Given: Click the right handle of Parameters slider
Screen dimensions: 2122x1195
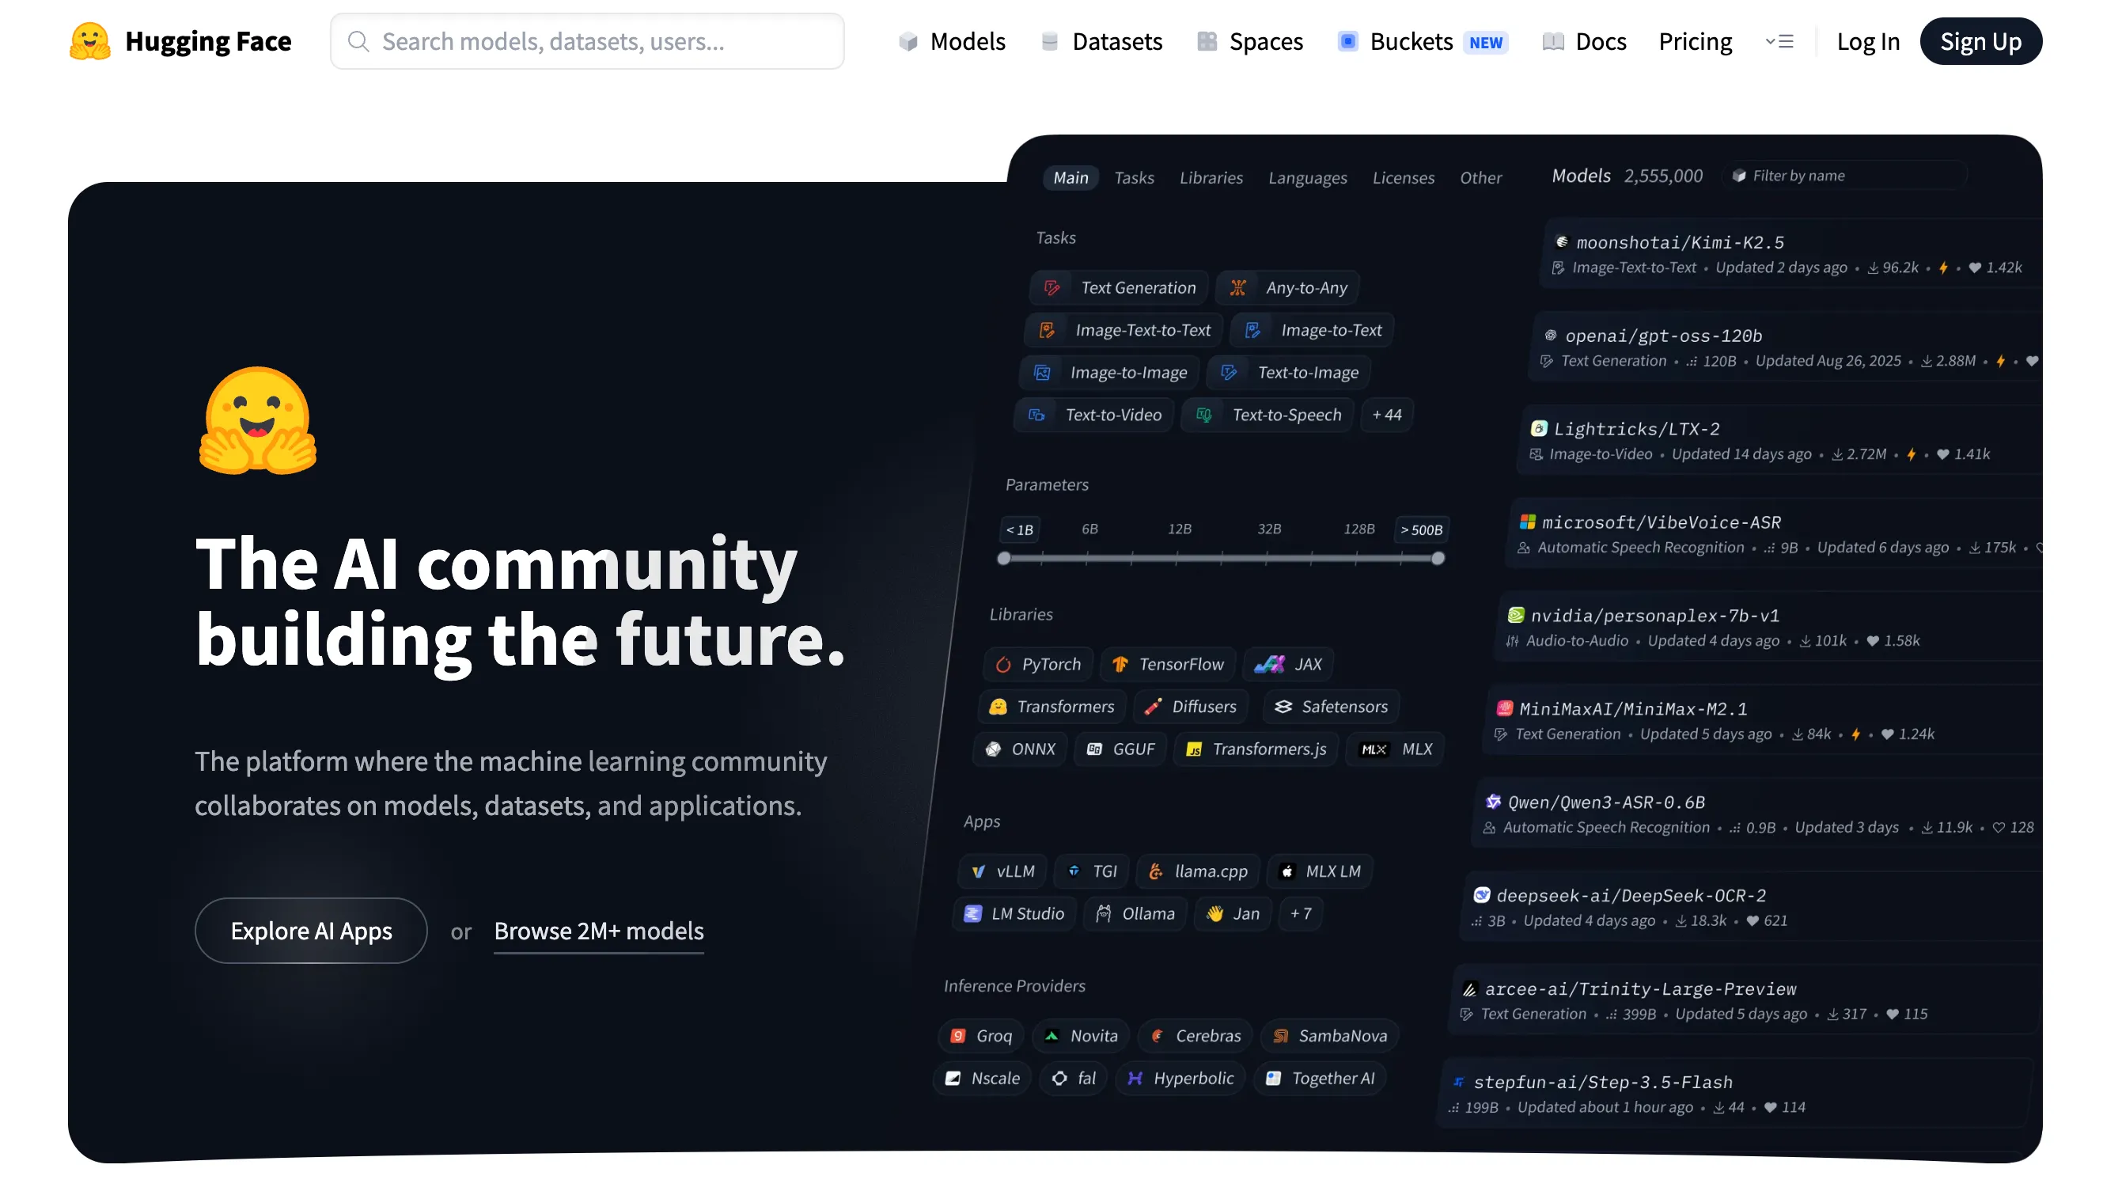Looking at the screenshot, I should (x=1438, y=559).
